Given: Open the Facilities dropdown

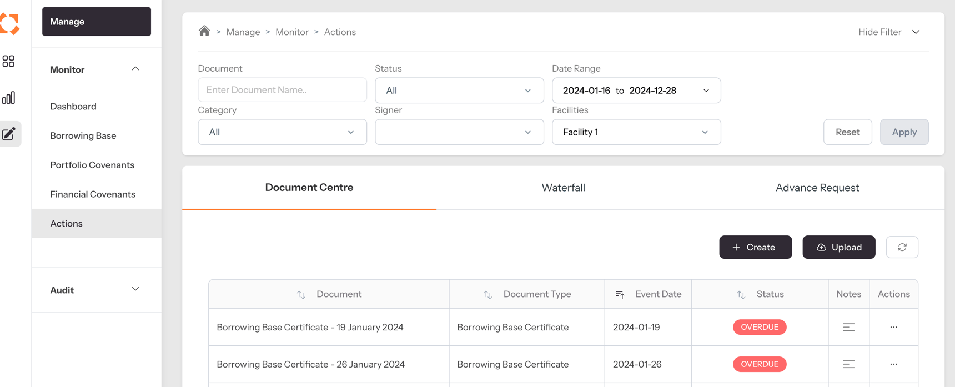Looking at the screenshot, I should pyautogui.click(x=636, y=132).
